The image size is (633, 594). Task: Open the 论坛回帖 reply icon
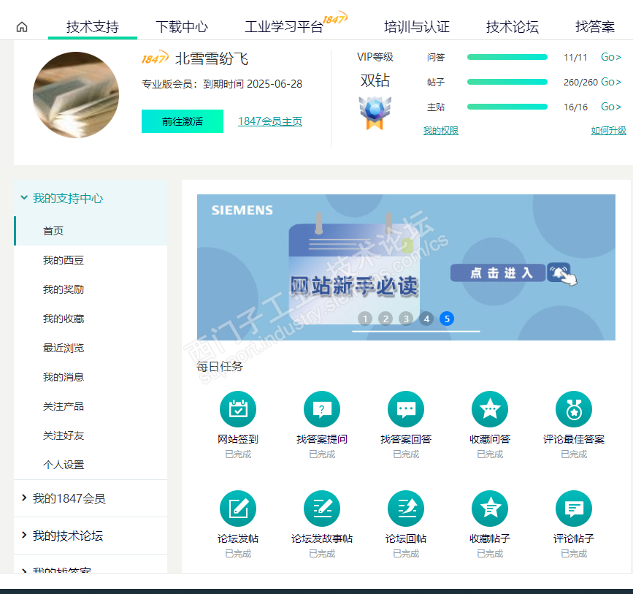(x=406, y=509)
